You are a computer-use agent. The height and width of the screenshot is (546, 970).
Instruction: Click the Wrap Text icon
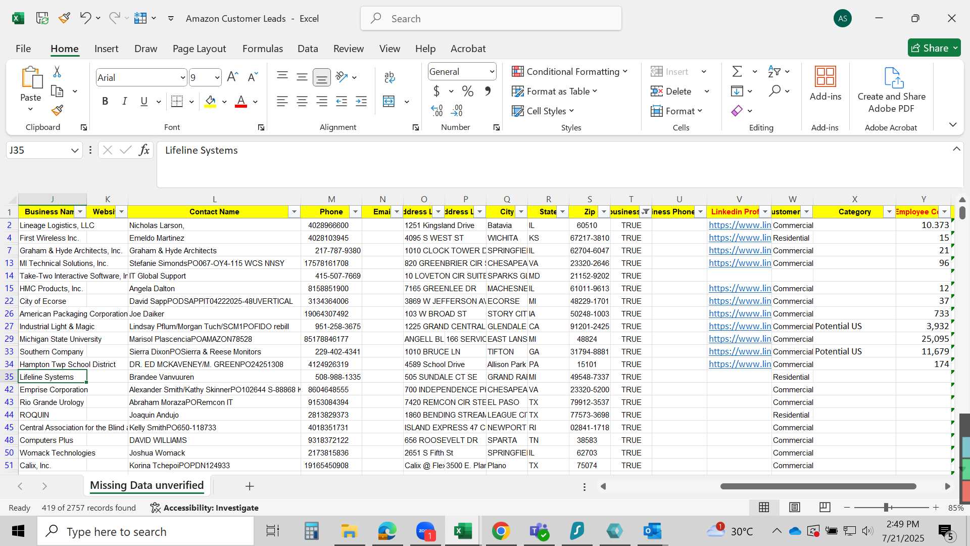pos(389,77)
